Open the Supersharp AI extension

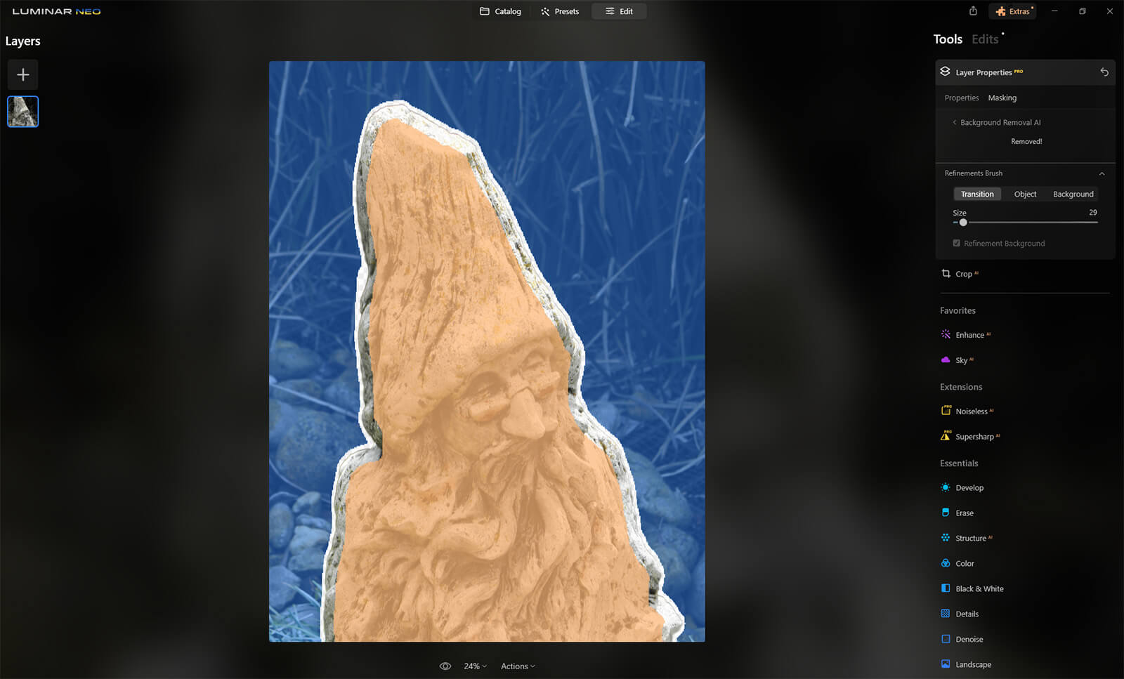(974, 437)
